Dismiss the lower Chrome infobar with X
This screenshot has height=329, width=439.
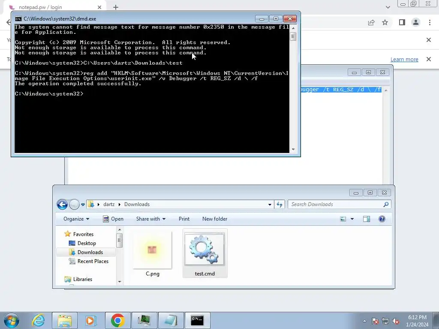[x=429, y=59]
